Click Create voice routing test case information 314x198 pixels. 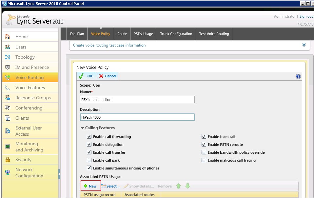(x=109, y=45)
